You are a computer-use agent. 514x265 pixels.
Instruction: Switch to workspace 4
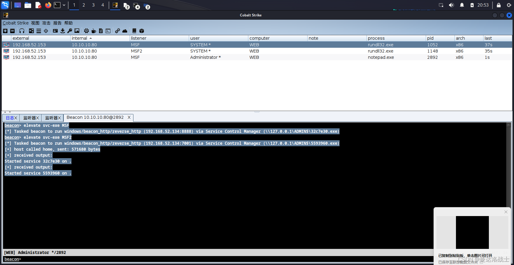click(103, 5)
